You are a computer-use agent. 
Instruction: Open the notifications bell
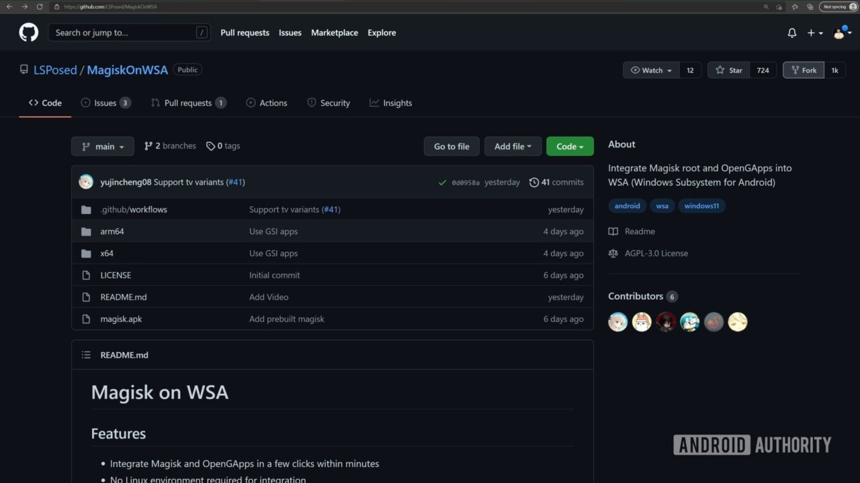pos(791,33)
